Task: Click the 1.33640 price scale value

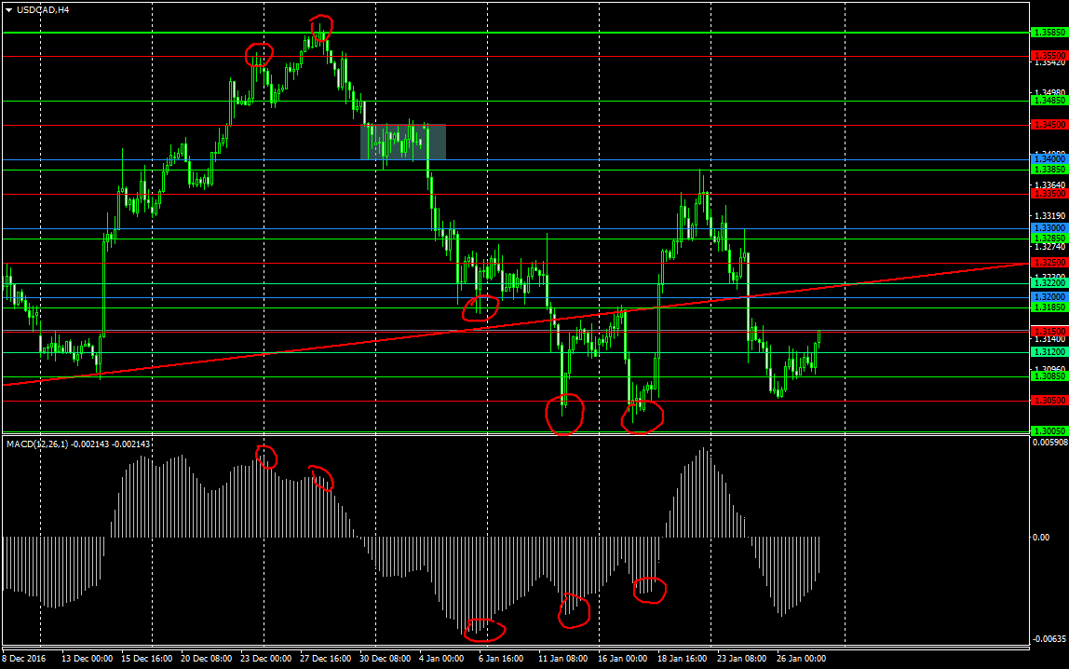Action: (x=1050, y=184)
